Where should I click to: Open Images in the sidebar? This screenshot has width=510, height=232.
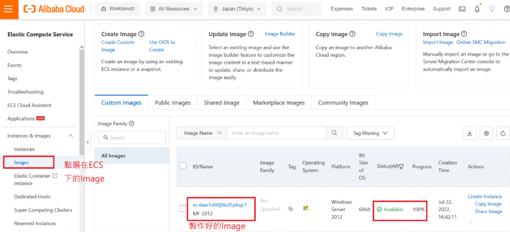[21, 162]
